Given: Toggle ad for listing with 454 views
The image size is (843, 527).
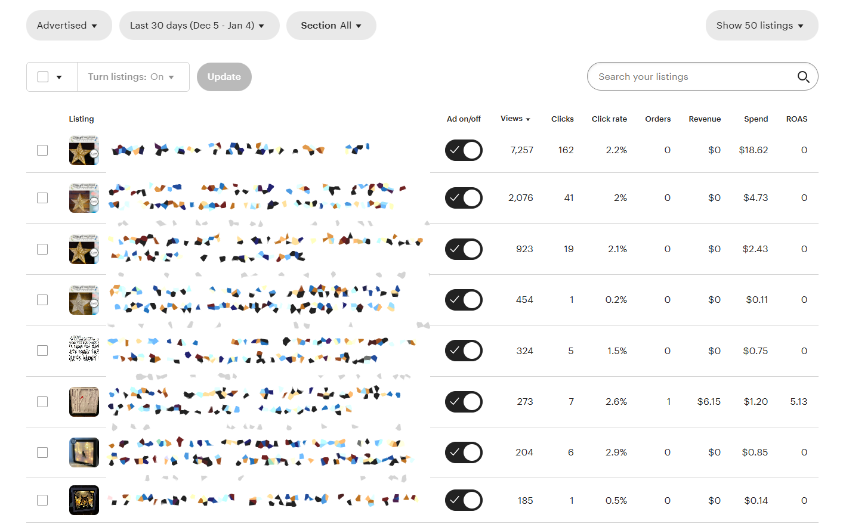Looking at the screenshot, I should point(464,300).
